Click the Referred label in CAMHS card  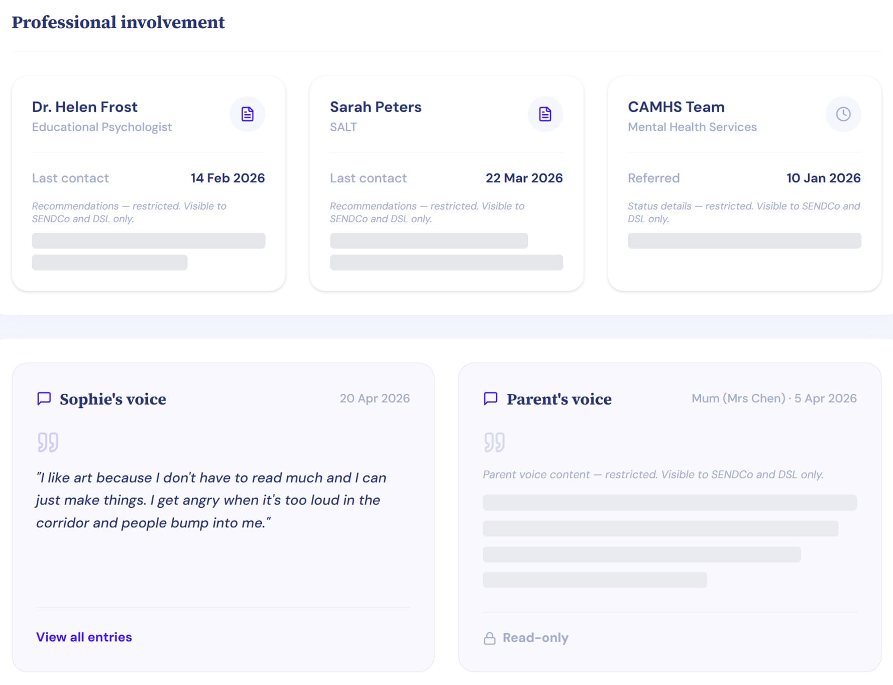(x=653, y=178)
